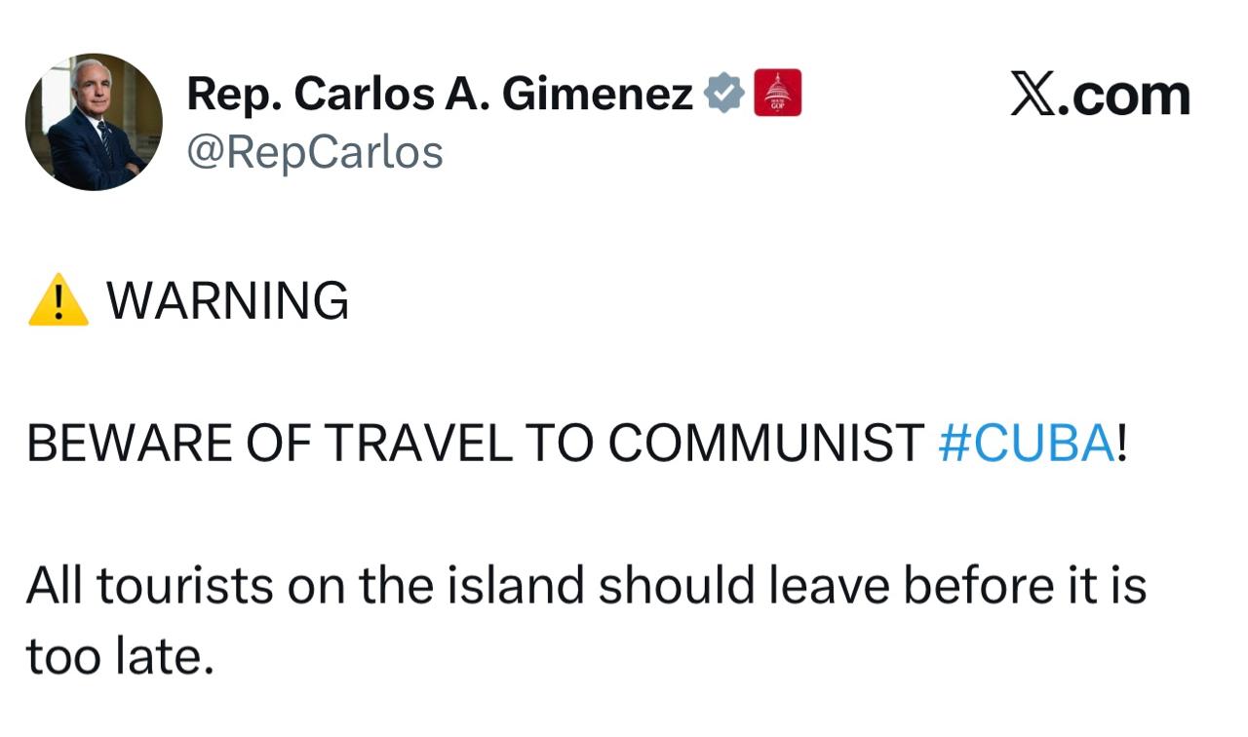The image size is (1248, 737).
Task: Click the word WARNING in the post
Action: [227, 300]
